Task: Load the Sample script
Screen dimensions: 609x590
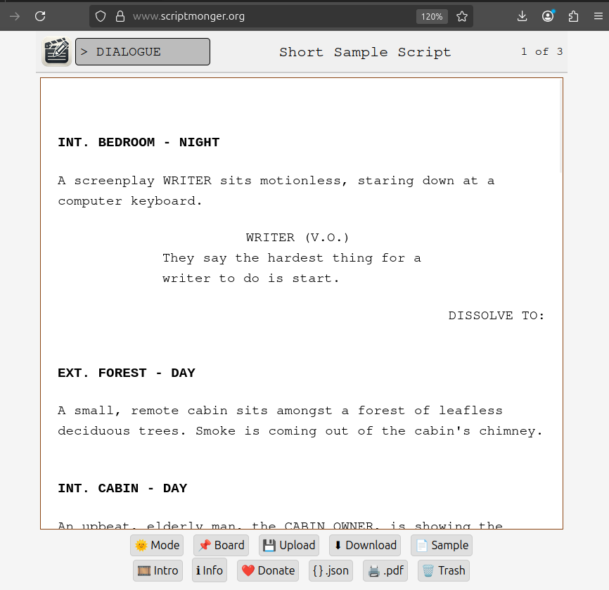Action: point(442,545)
